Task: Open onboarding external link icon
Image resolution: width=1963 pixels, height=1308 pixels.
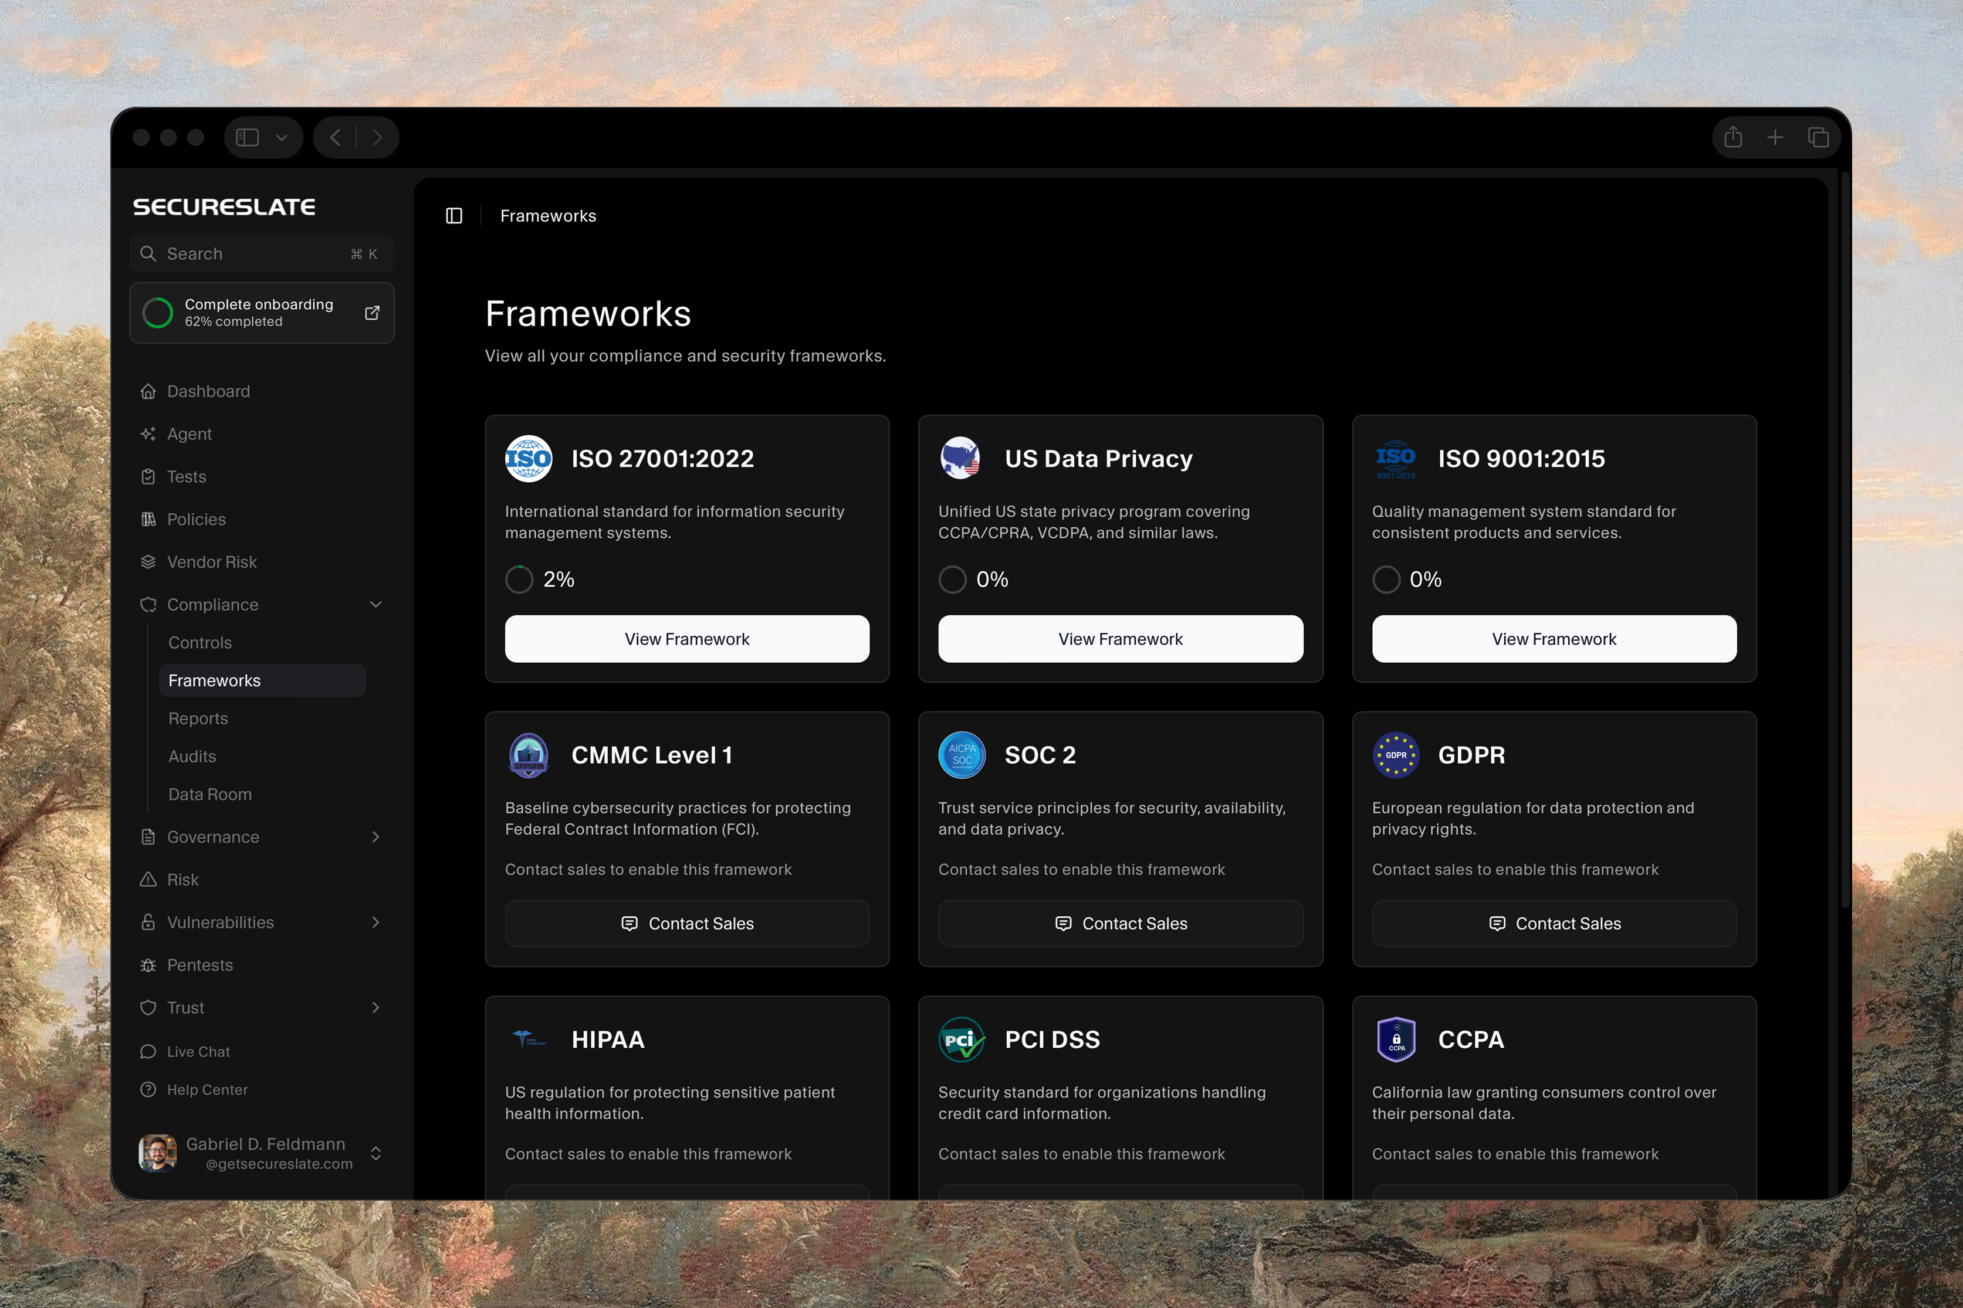Action: click(x=372, y=313)
